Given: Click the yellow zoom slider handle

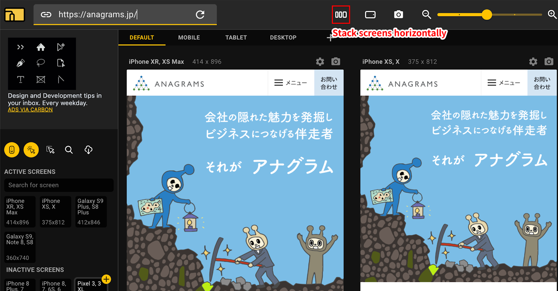Looking at the screenshot, I should pos(487,15).
